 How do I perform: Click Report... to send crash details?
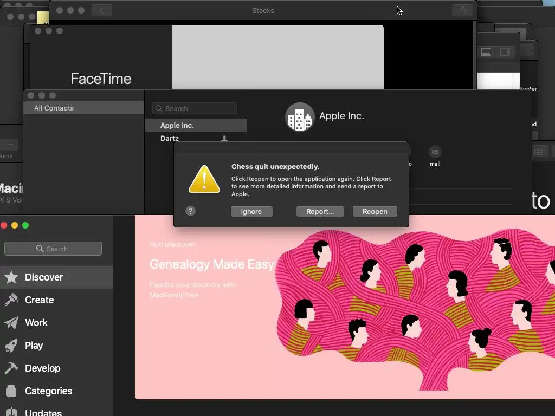click(320, 212)
